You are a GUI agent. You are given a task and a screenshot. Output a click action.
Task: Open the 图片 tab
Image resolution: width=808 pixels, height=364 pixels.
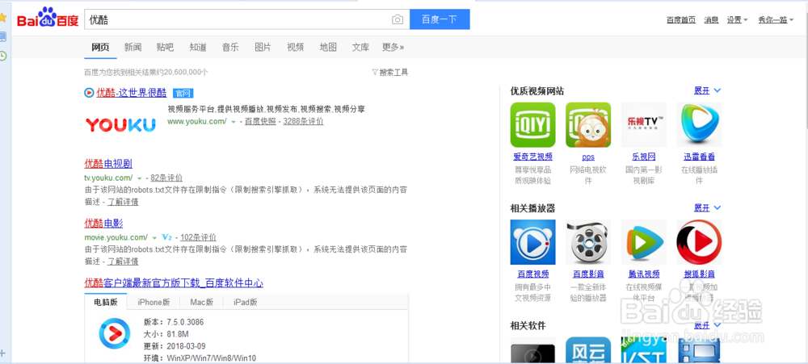(x=263, y=48)
